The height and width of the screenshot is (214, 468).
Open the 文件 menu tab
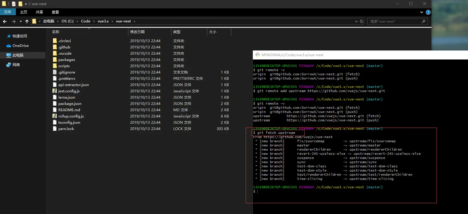(7, 12)
